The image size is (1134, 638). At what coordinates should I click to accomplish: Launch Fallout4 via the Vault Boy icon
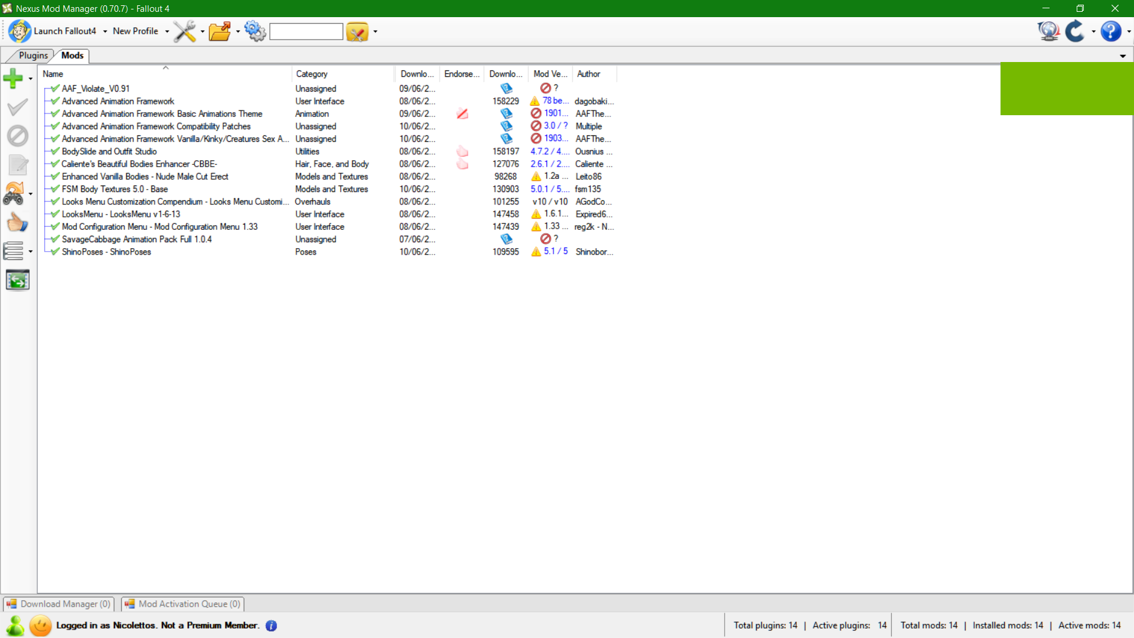coord(19,31)
